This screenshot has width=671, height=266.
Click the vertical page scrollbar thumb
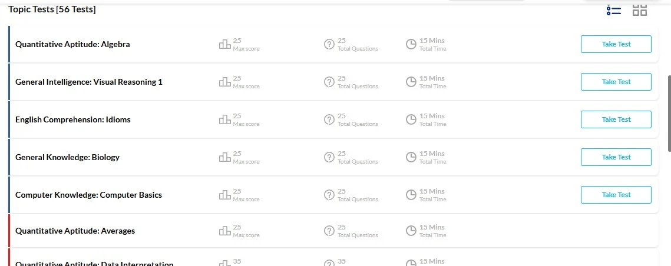669,114
